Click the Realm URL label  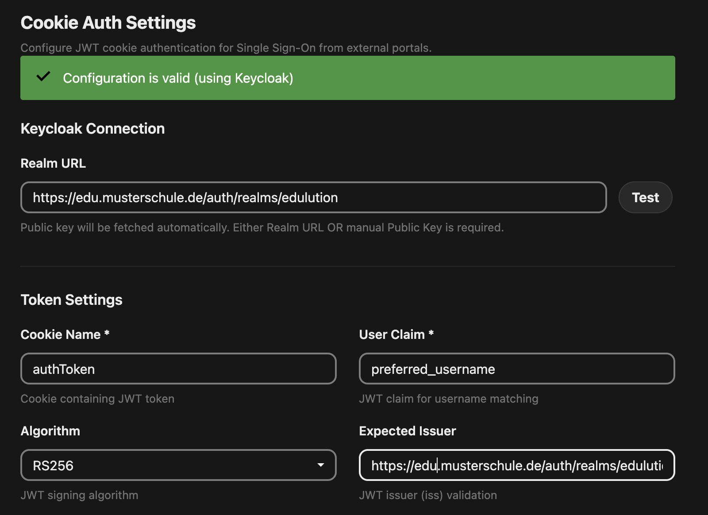[x=53, y=163]
